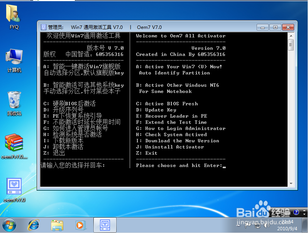
Task: Click 'H: 检测系统是否激活' line
Action: (x=73, y=135)
